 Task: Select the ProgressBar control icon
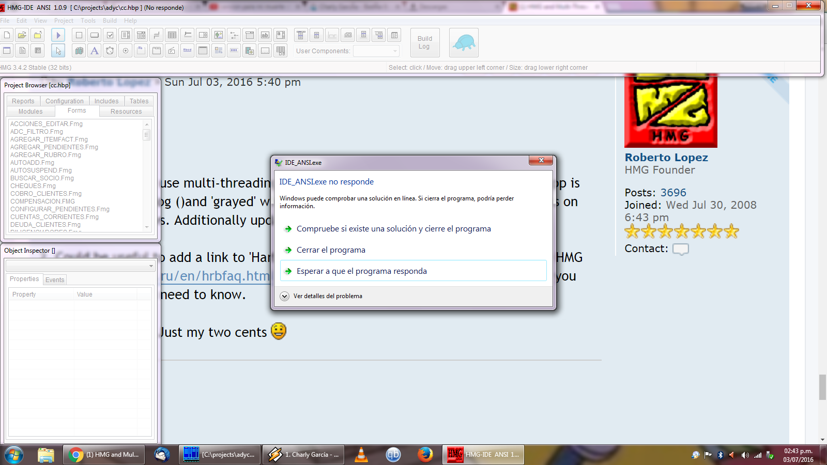(234, 51)
